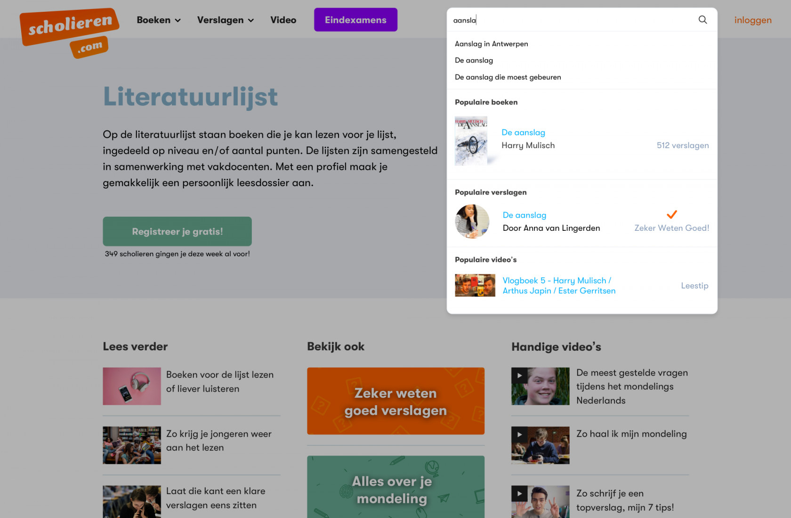Open the Video menu item
The width and height of the screenshot is (791, 518).
pos(283,20)
